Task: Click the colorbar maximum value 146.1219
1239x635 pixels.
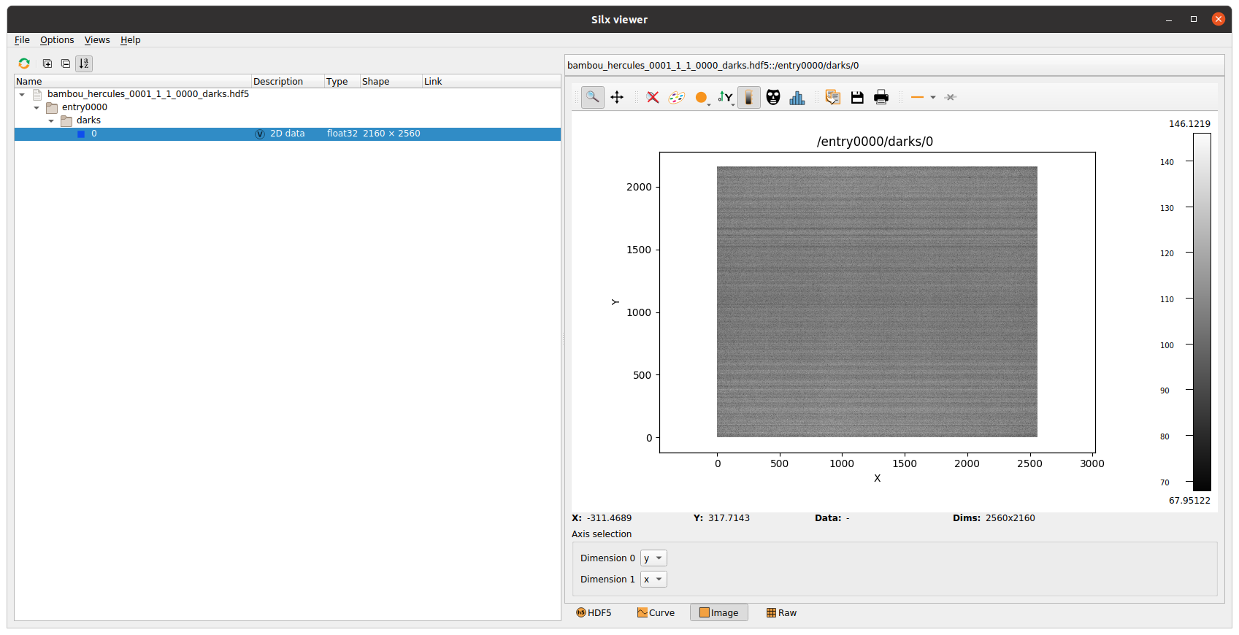Action: click(1189, 124)
